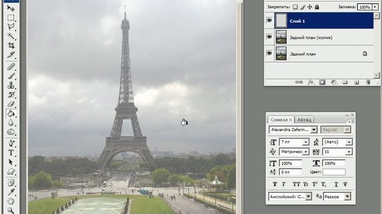
Task: Add a layer mask
Action: tap(322, 82)
